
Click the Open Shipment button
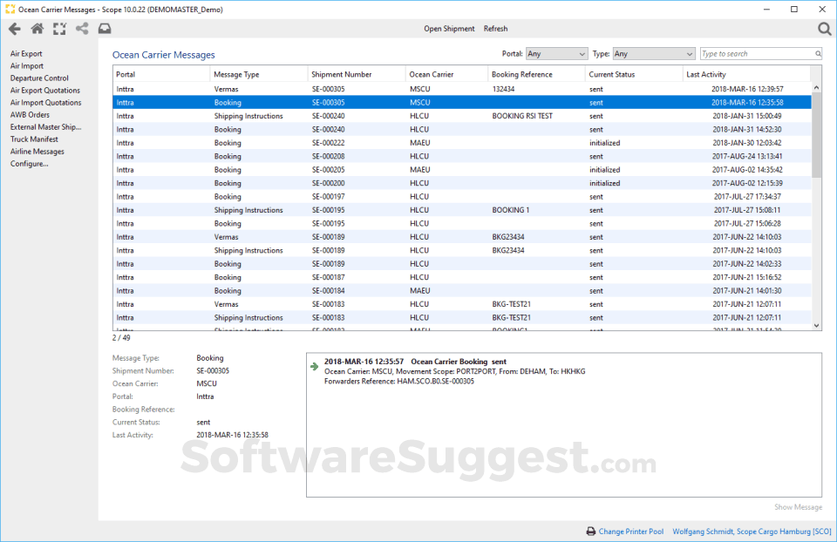tap(449, 28)
